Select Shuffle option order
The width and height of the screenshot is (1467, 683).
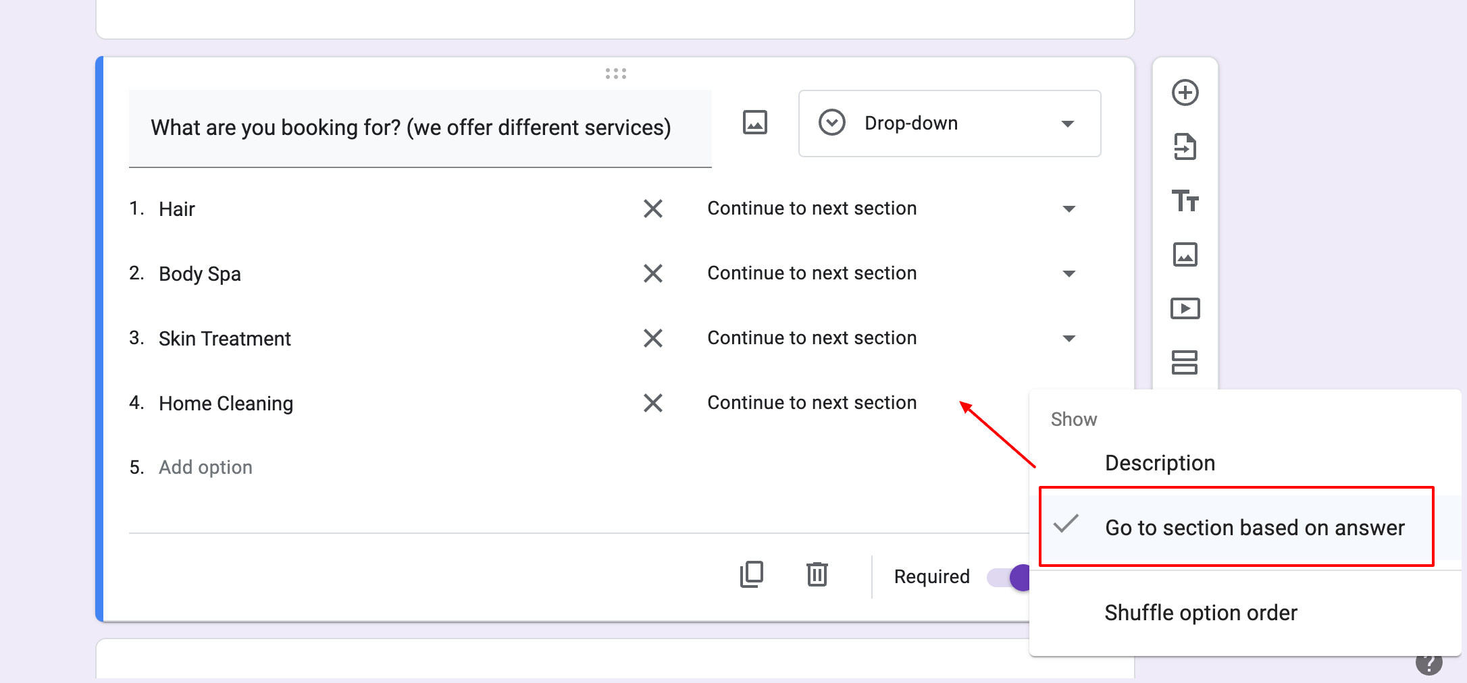[x=1201, y=612]
